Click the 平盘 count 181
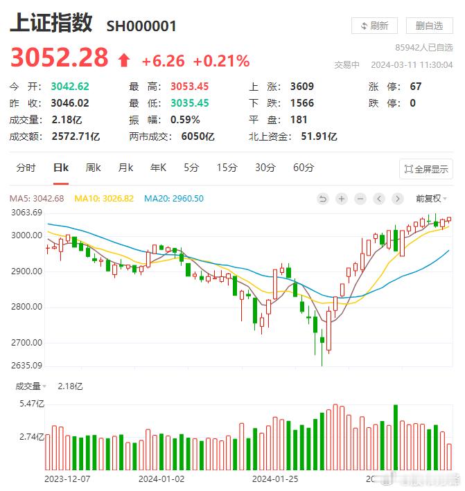The image size is (465, 491). point(299,120)
